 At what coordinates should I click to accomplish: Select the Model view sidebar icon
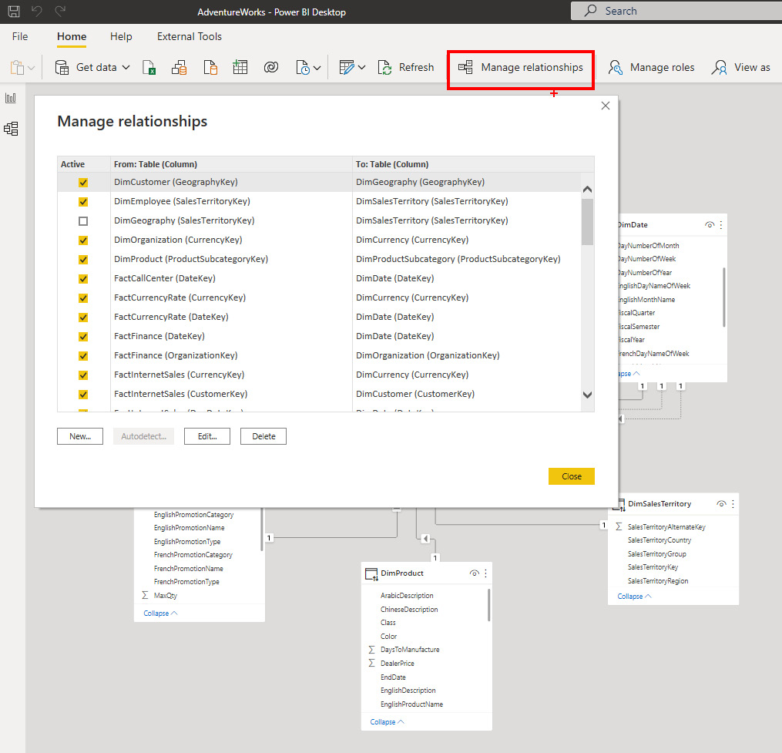11,129
